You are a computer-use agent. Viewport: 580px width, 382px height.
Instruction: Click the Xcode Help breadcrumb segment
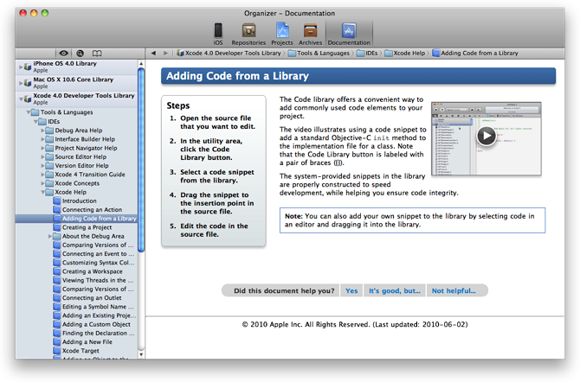(x=405, y=54)
